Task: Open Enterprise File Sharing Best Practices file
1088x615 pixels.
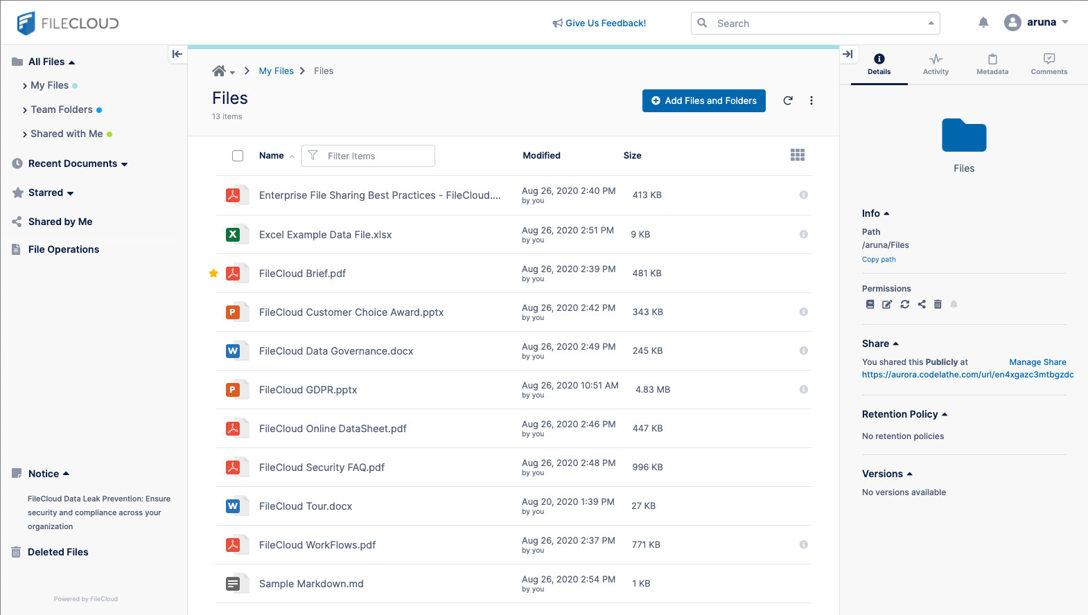Action: tap(380, 195)
